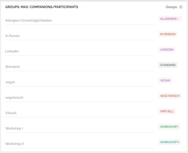Focus the In Person input field

tap(79, 36)
